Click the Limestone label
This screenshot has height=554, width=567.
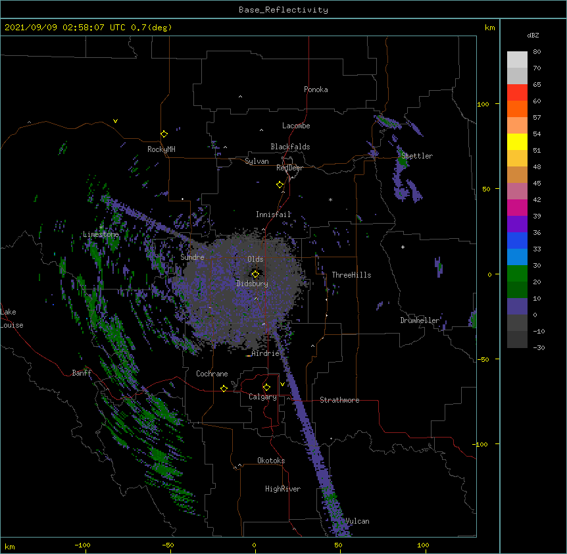(101, 234)
